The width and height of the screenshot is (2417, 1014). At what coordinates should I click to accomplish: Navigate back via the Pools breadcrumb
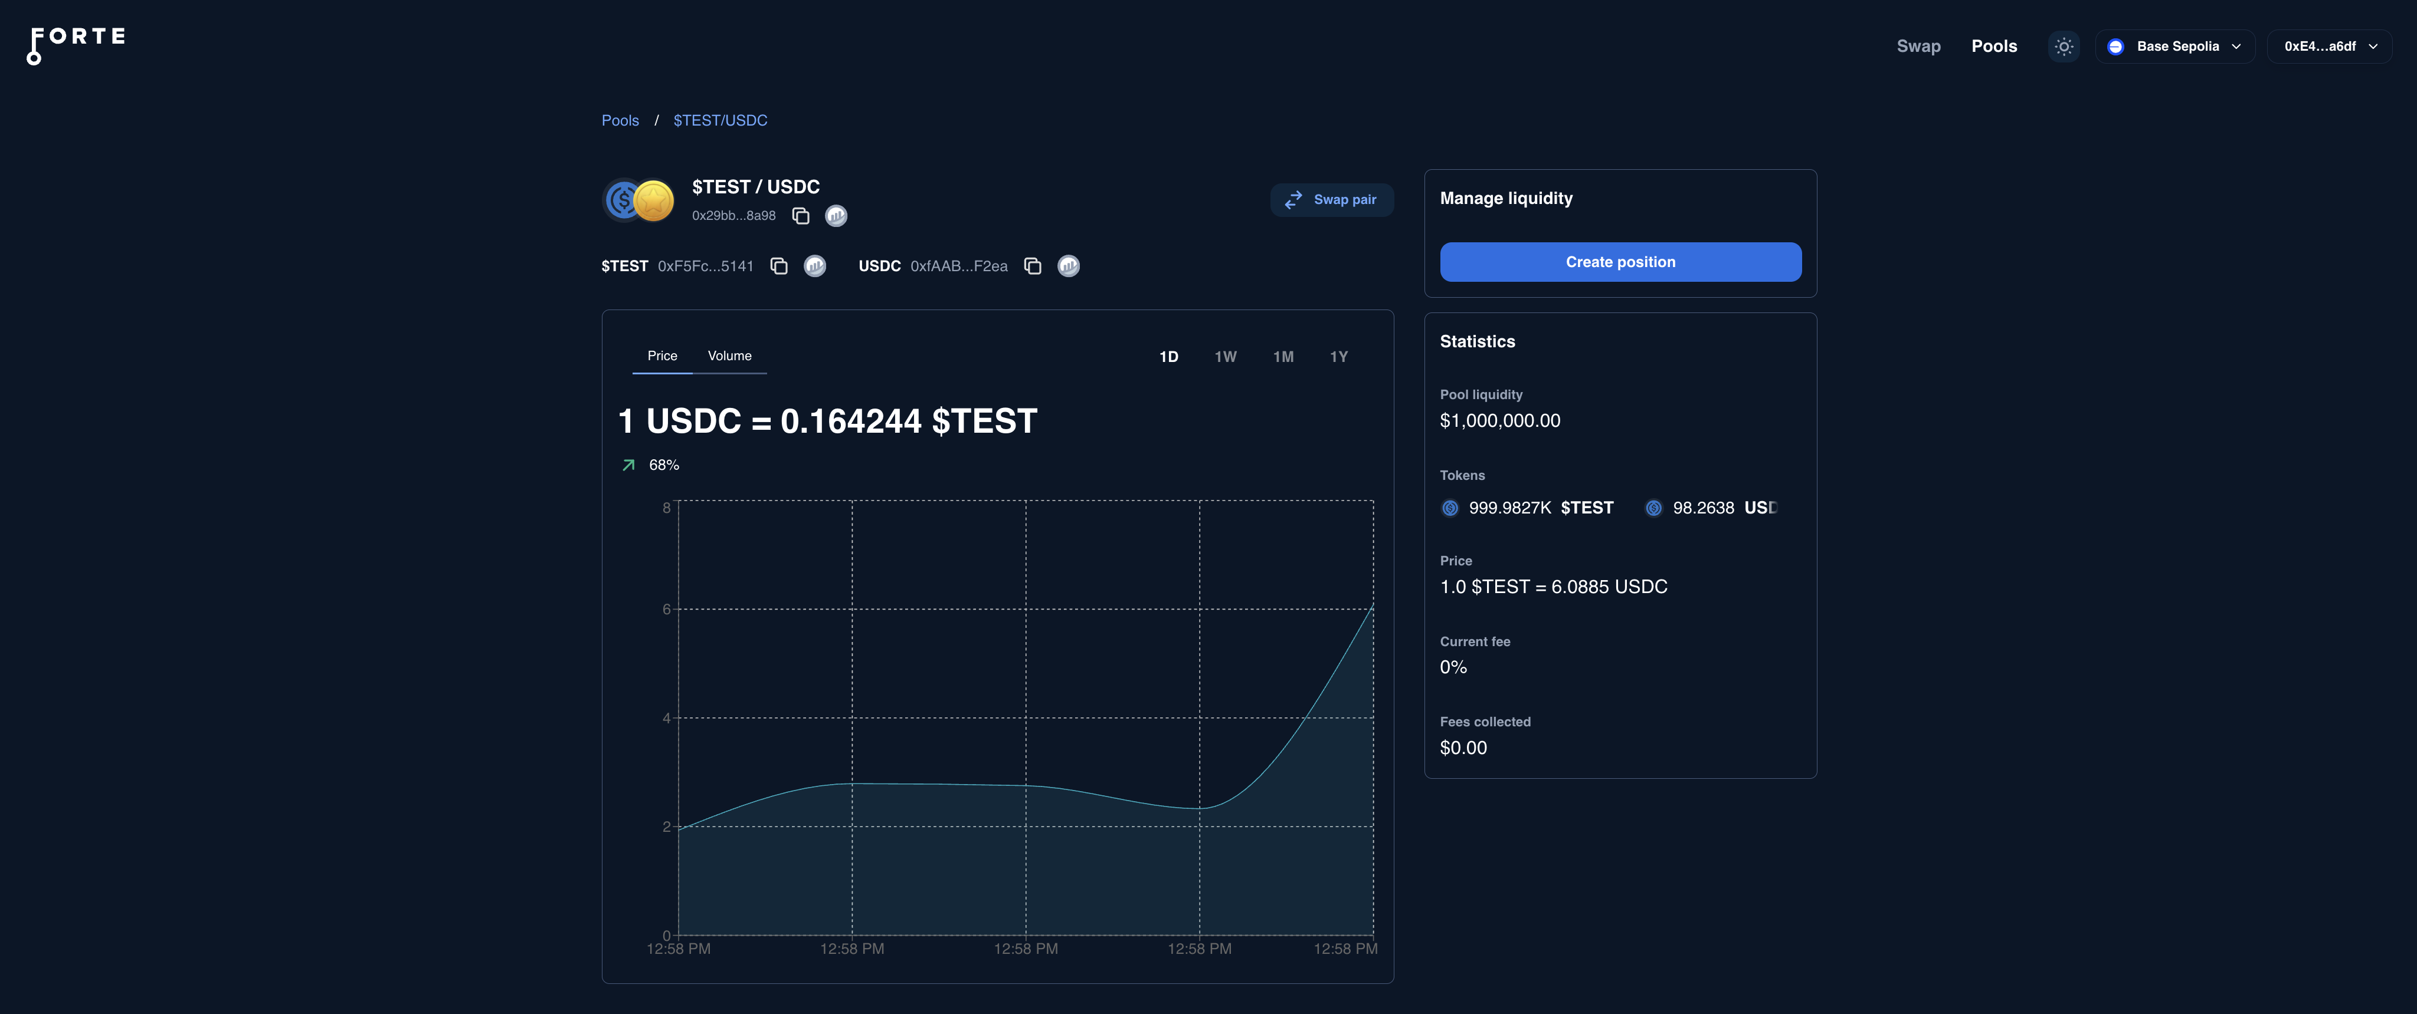(x=619, y=120)
